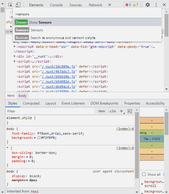The image size is (169, 194).
Task: Expand the div id __nuxt node
Action: [x=14, y=56]
